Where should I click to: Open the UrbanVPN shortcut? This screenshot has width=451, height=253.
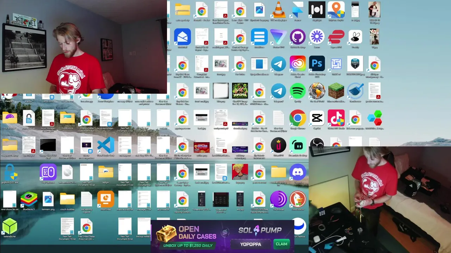[x=278, y=145]
